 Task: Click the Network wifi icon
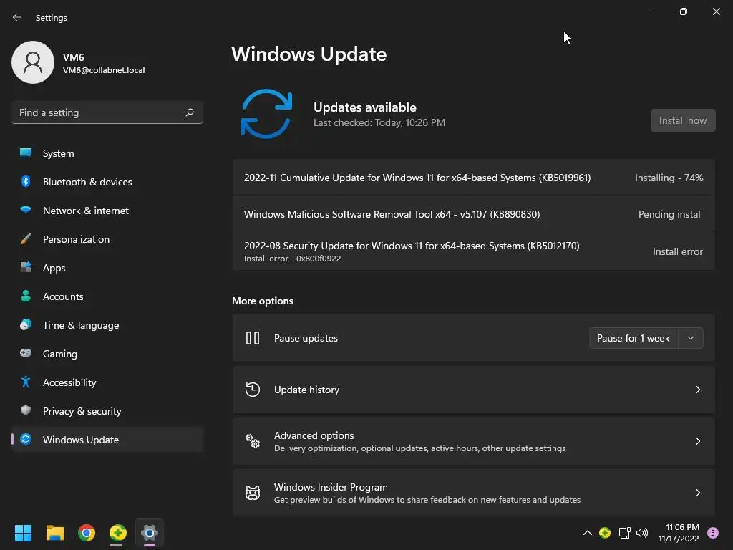pyautogui.click(x=26, y=210)
